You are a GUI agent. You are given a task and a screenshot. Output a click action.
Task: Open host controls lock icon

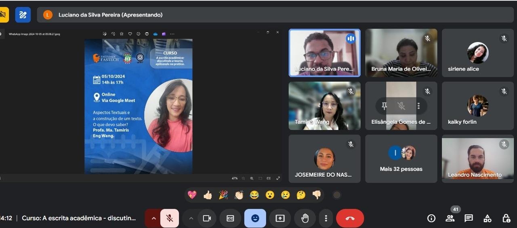[x=506, y=218]
